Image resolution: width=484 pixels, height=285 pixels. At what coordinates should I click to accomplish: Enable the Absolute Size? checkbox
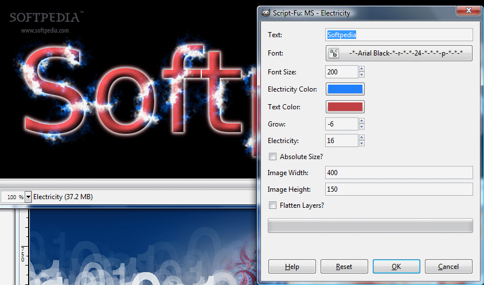(272, 156)
